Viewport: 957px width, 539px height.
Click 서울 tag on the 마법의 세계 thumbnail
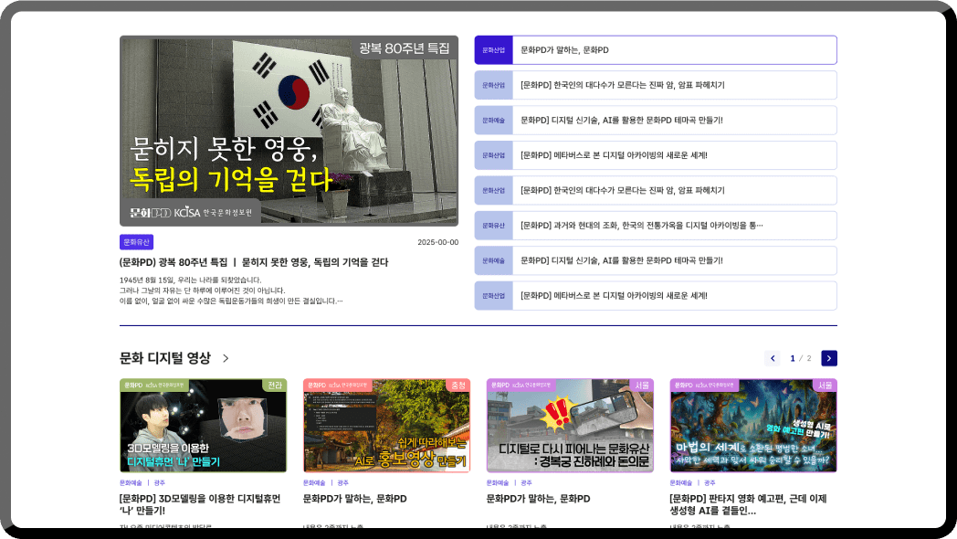coord(826,386)
